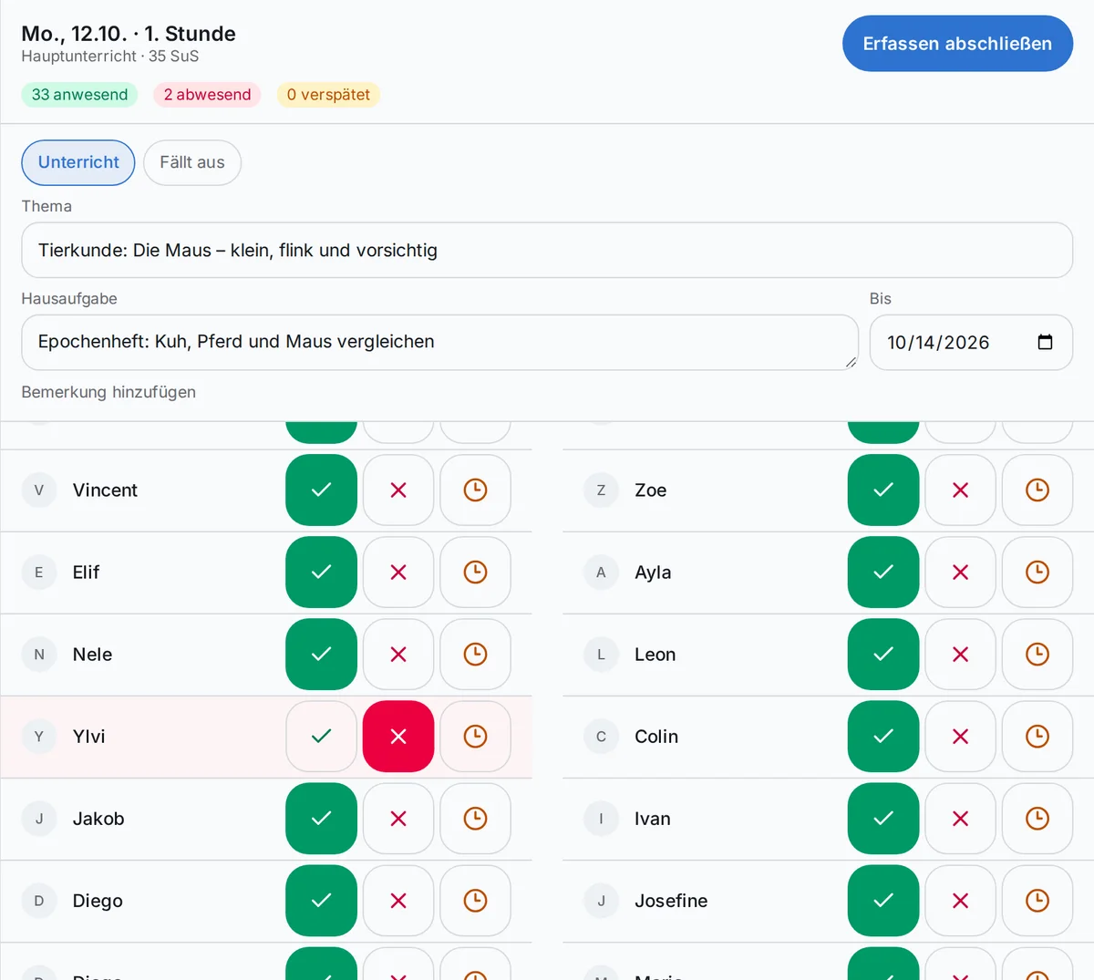Set Elif to absent
This screenshot has width=1094, height=980.
pos(398,573)
